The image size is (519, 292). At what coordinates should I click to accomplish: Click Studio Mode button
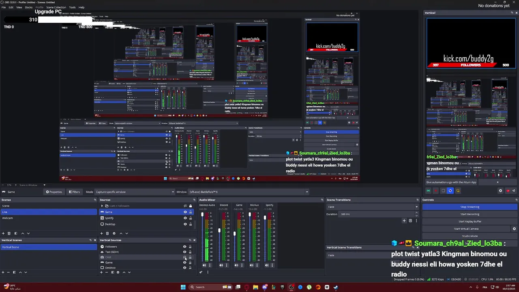[x=470, y=236]
